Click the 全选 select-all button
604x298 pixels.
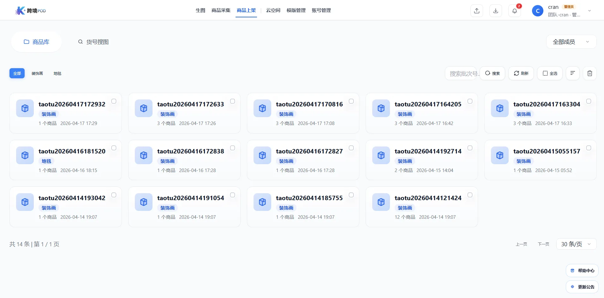tap(550, 74)
